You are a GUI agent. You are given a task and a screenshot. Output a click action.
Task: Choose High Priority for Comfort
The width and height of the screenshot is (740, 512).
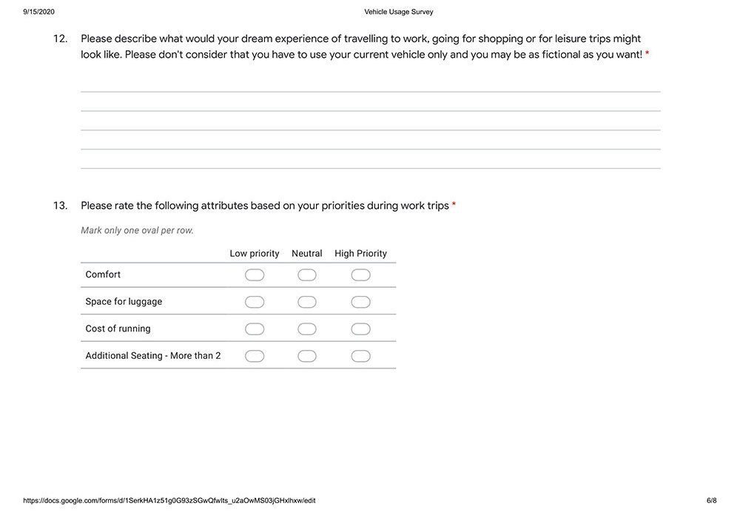[360, 275]
